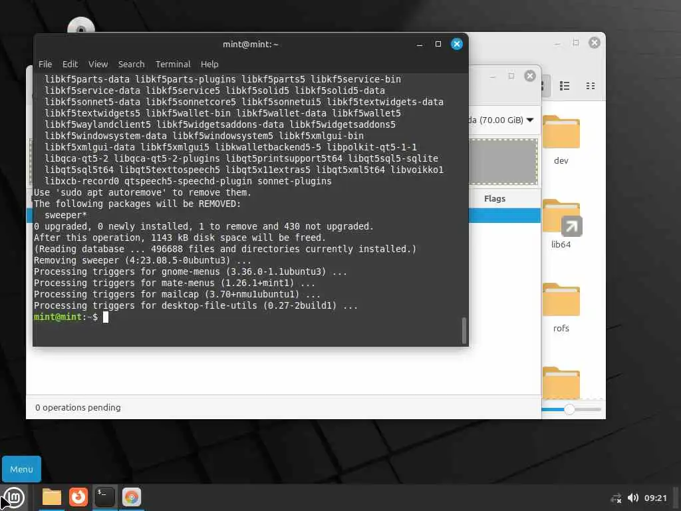Open the Terminal menu
The width and height of the screenshot is (681, 511).
[x=173, y=65]
